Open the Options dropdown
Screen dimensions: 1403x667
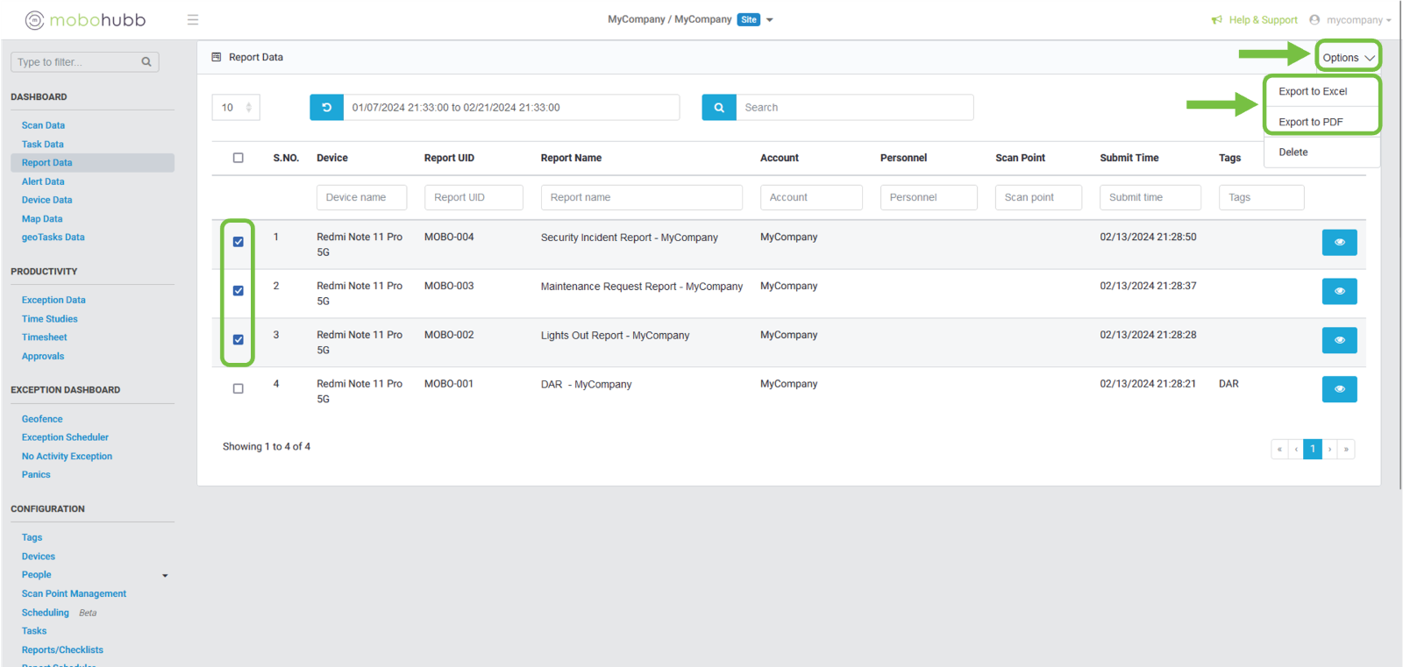coord(1348,58)
